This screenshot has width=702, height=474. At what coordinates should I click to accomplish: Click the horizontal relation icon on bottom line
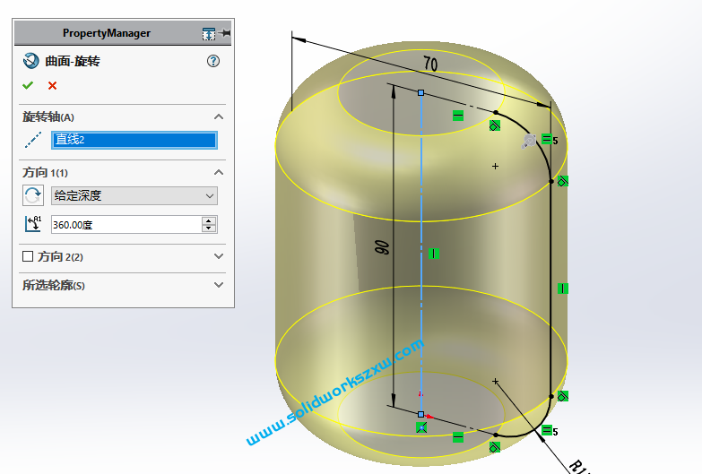point(458,437)
